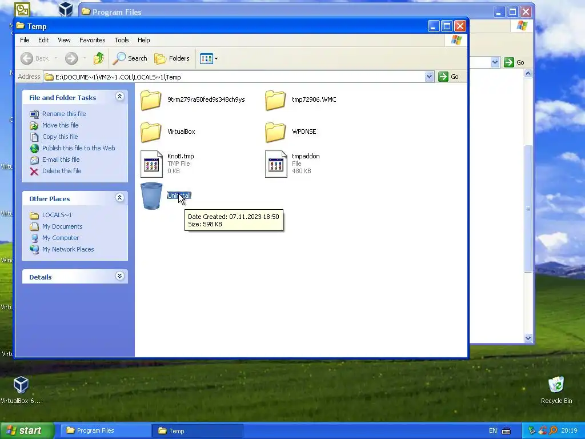Go to My Computer in Other Places

pyautogui.click(x=61, y=238)
